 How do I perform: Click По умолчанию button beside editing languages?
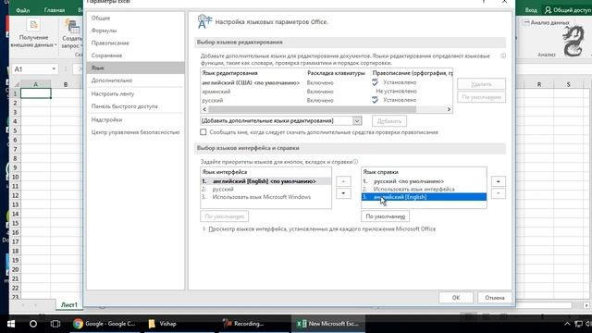click(481, 97)
